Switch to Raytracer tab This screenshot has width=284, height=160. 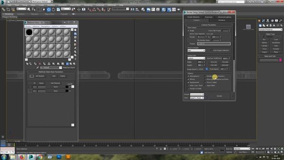(x=209, y=17)
